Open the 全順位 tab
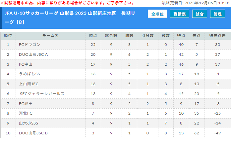231x141 pixels. (x=157, y=14)
